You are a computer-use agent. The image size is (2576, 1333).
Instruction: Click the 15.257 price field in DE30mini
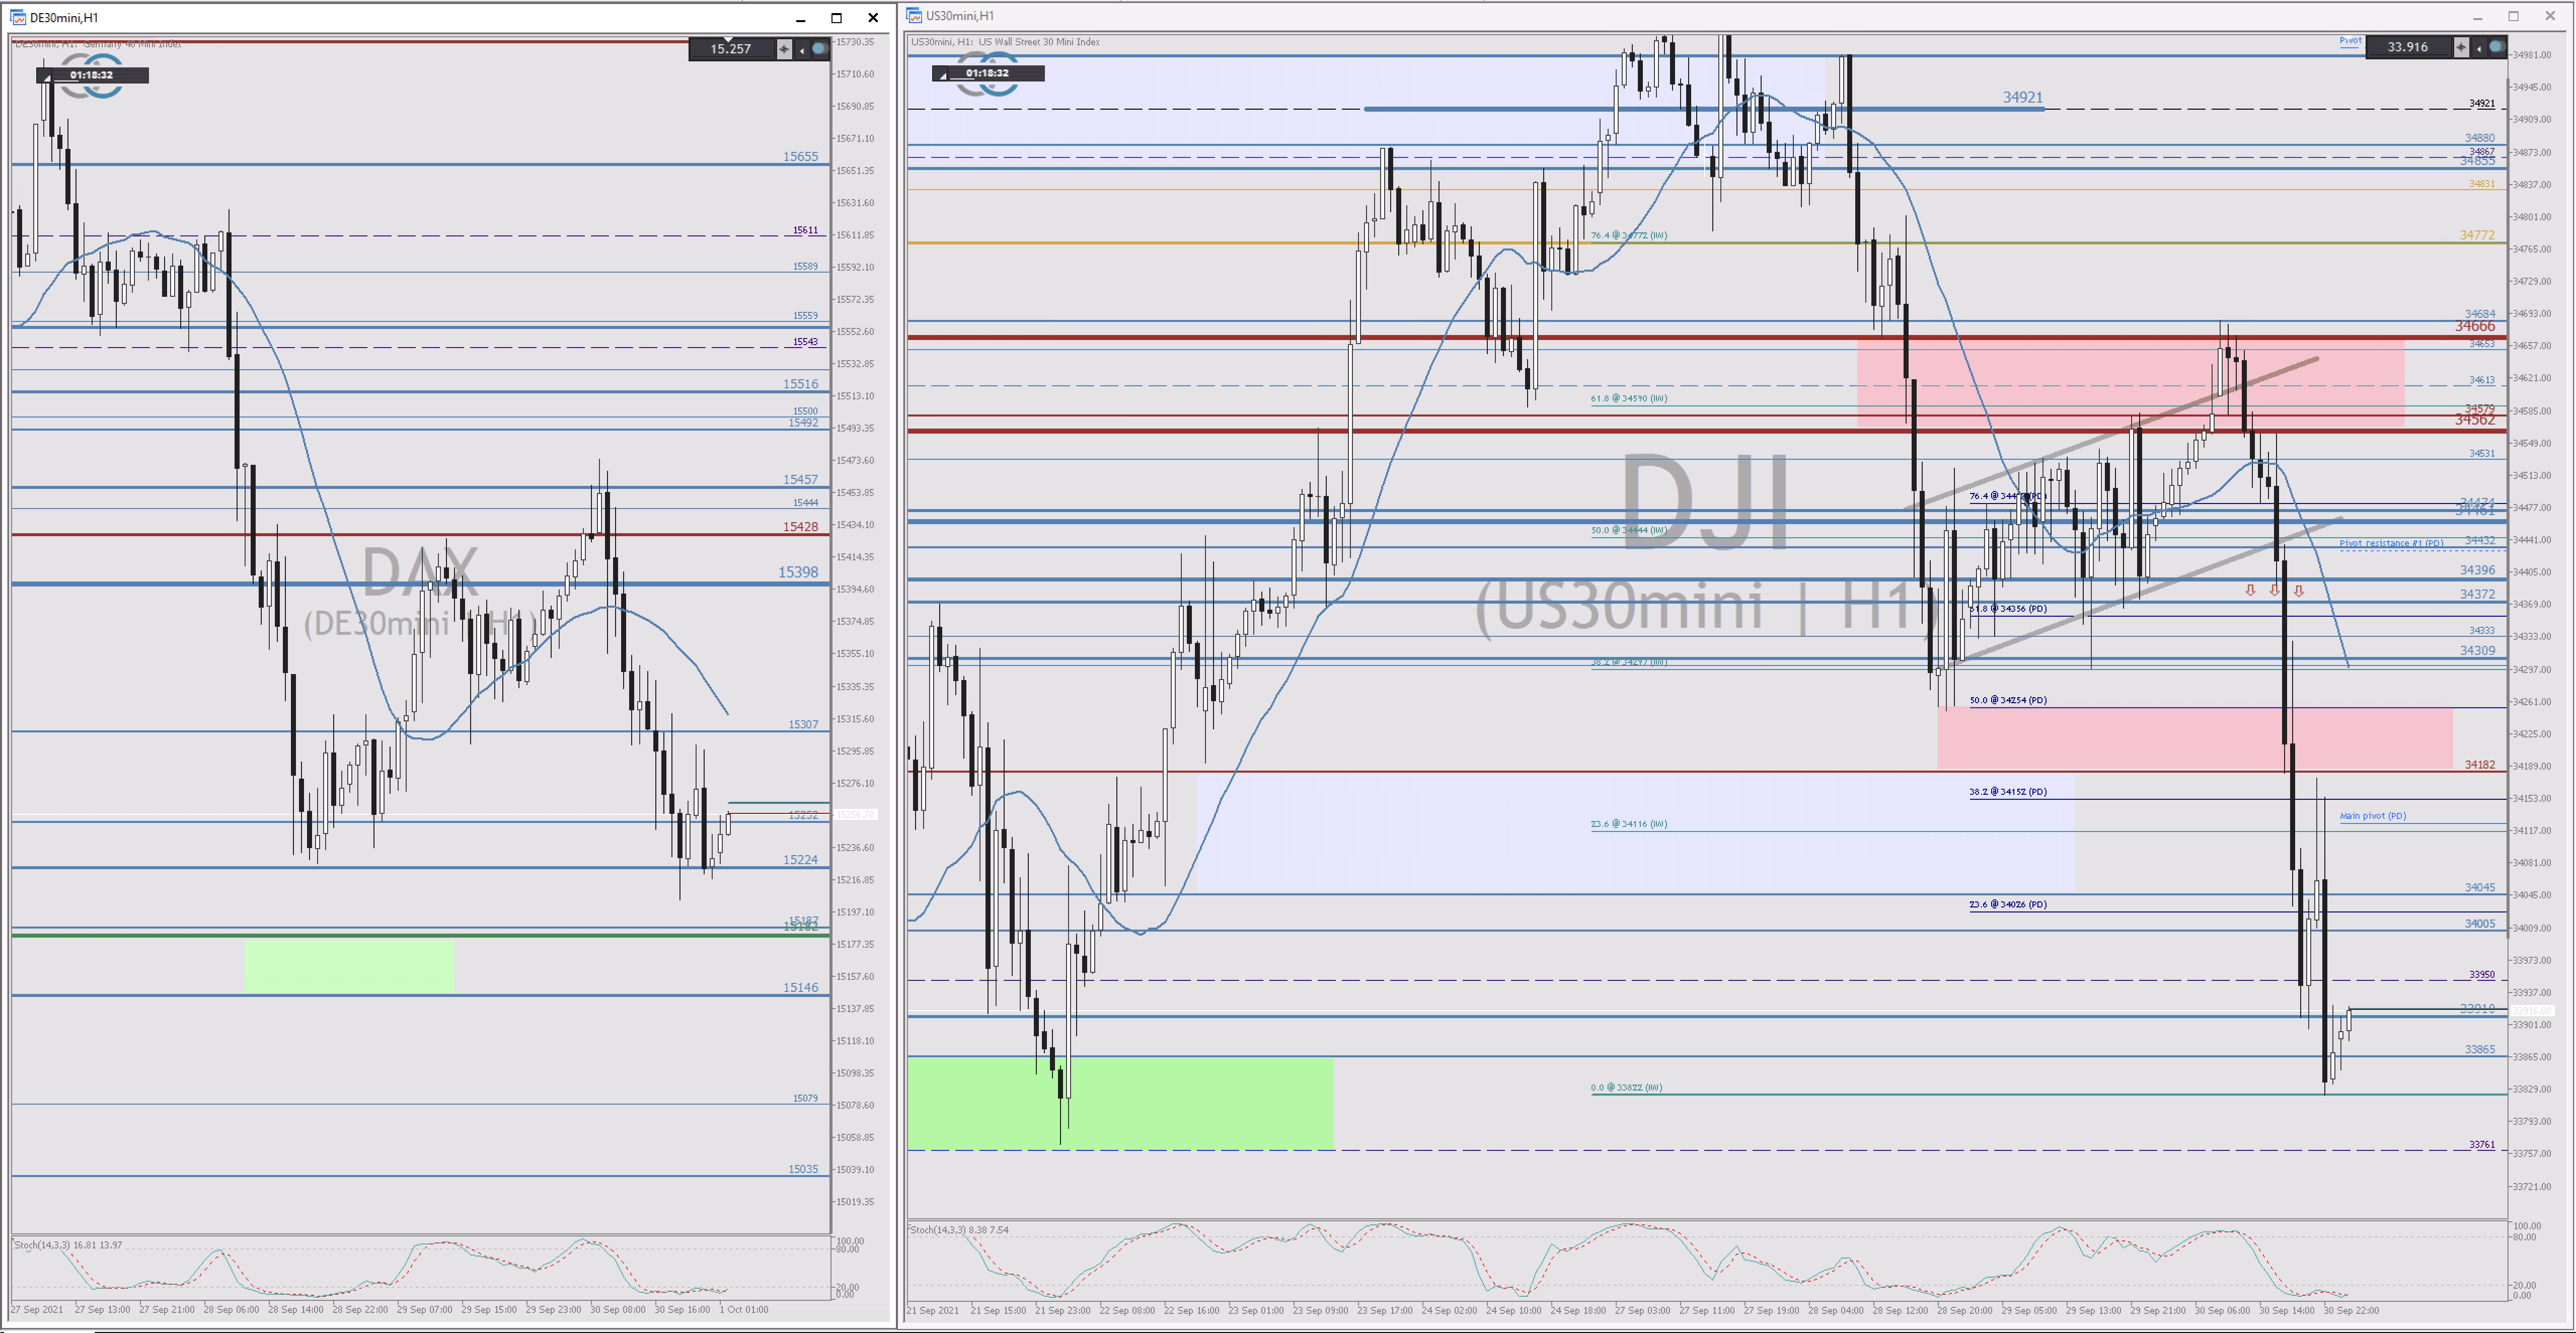[x=731, y=49]
